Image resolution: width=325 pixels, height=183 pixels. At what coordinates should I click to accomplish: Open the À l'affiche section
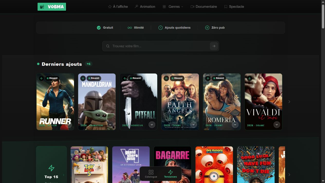[x=118, y=7]
